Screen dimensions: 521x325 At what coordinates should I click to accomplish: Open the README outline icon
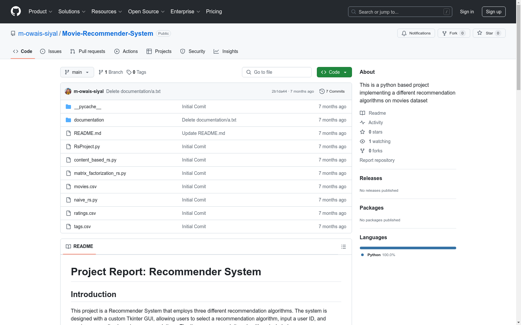click(x=343, y=247)
